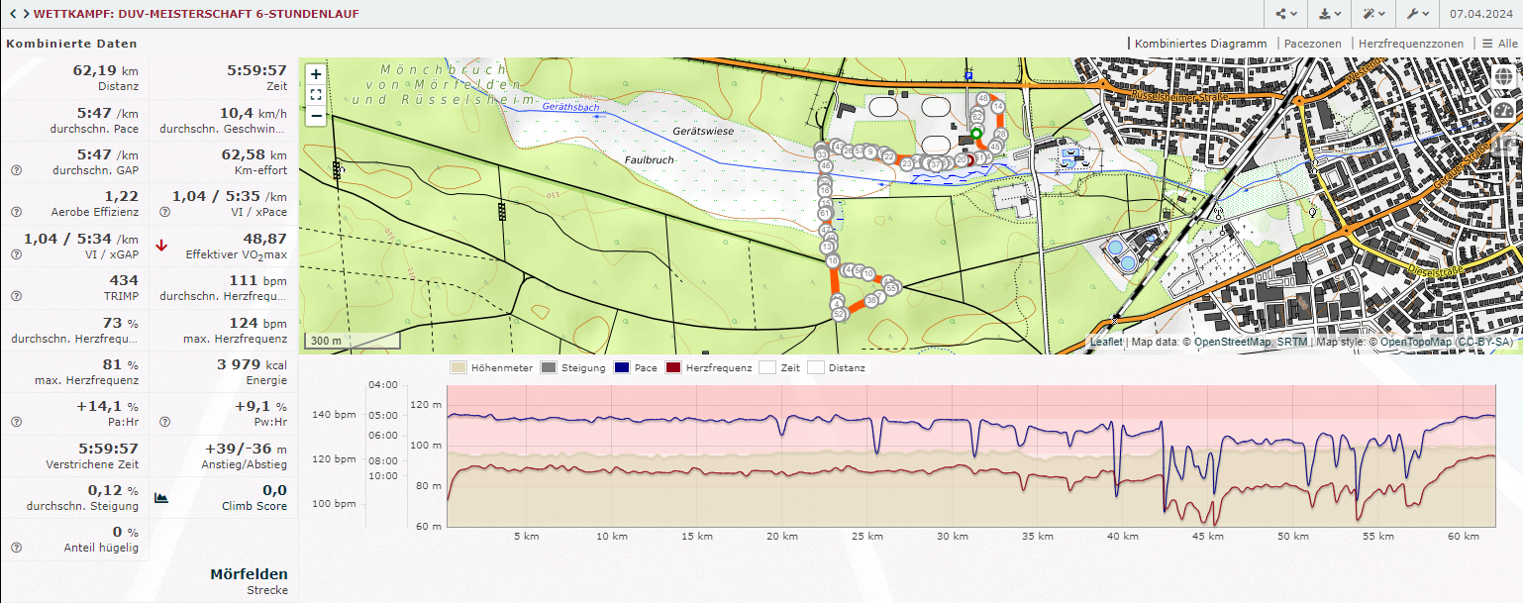
Task: Toggle Pace series in chart legend
Action: (621, 367)
